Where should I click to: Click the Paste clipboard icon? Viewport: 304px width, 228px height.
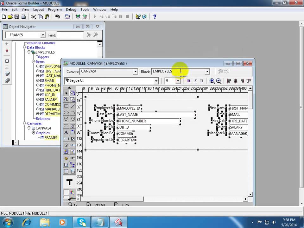click(x=47, y=17)
